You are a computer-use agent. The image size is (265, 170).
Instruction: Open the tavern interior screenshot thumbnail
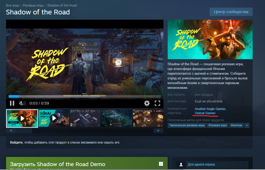pos(148,118)
